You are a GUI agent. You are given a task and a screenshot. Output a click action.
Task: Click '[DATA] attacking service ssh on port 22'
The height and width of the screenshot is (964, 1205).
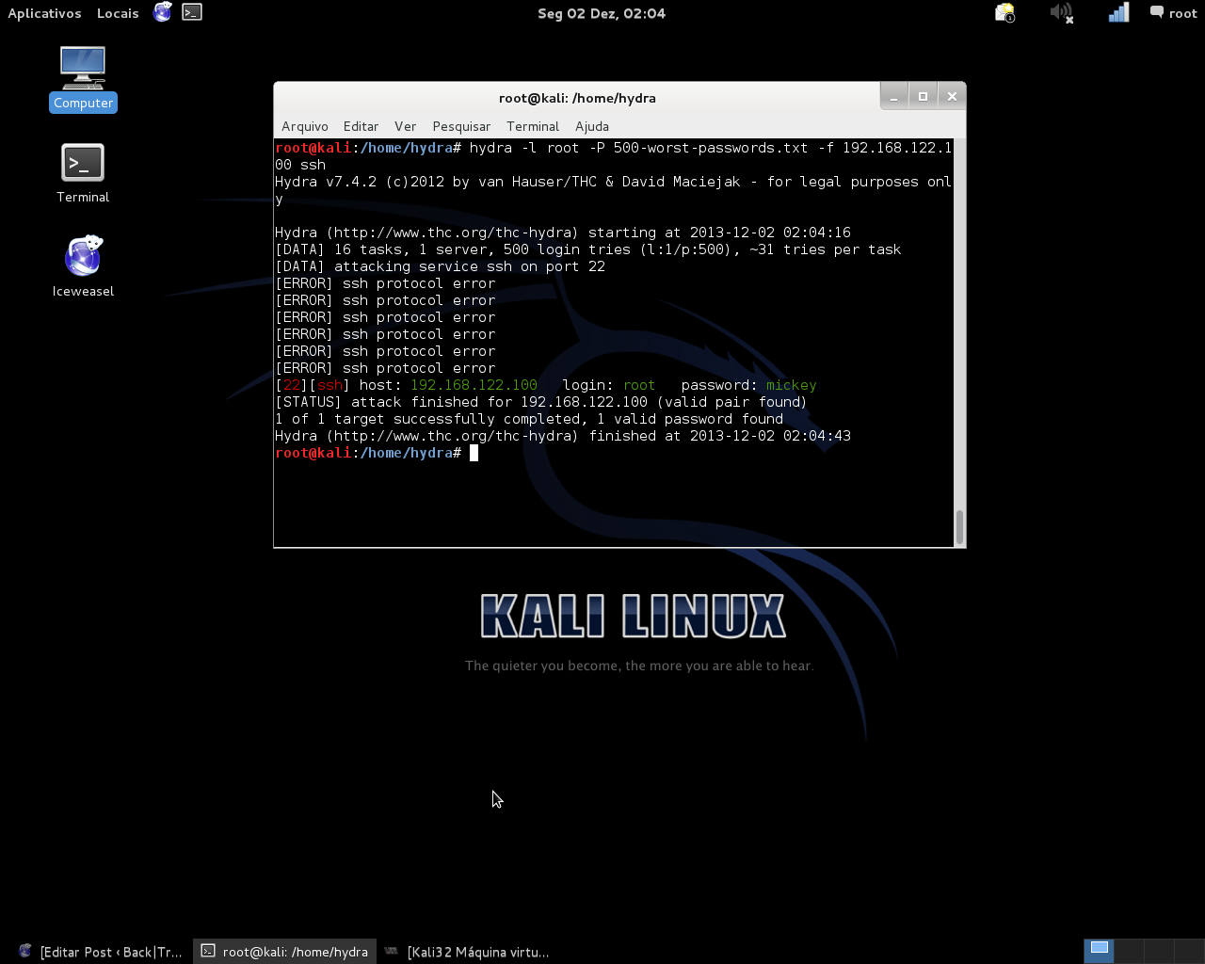[440, 266]
